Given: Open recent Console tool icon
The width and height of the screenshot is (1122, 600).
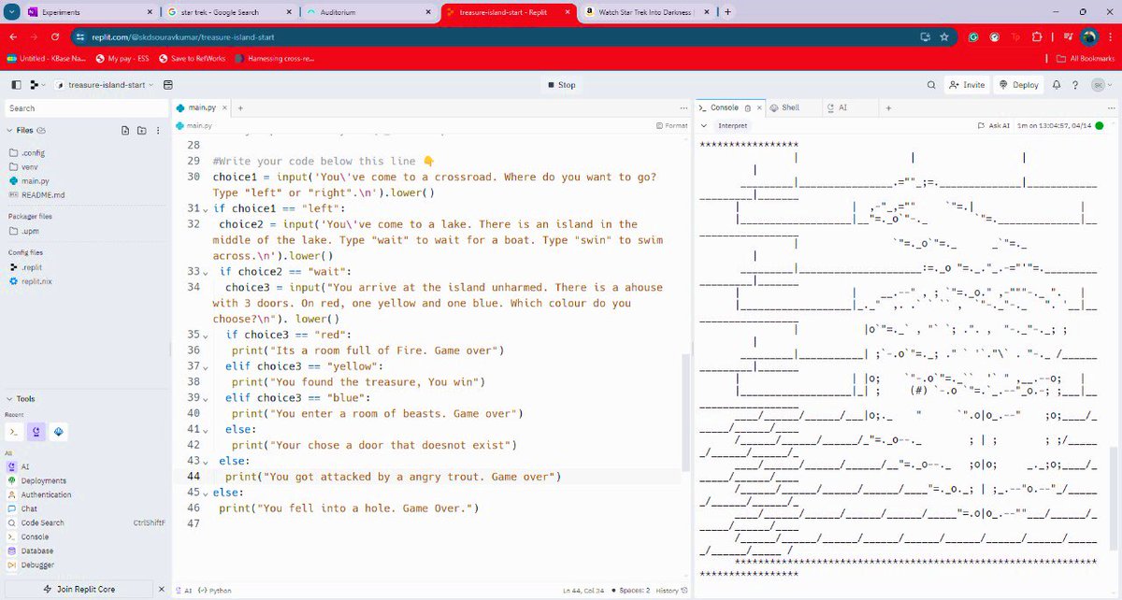Looking at the screenshot, I should point(16,432).
